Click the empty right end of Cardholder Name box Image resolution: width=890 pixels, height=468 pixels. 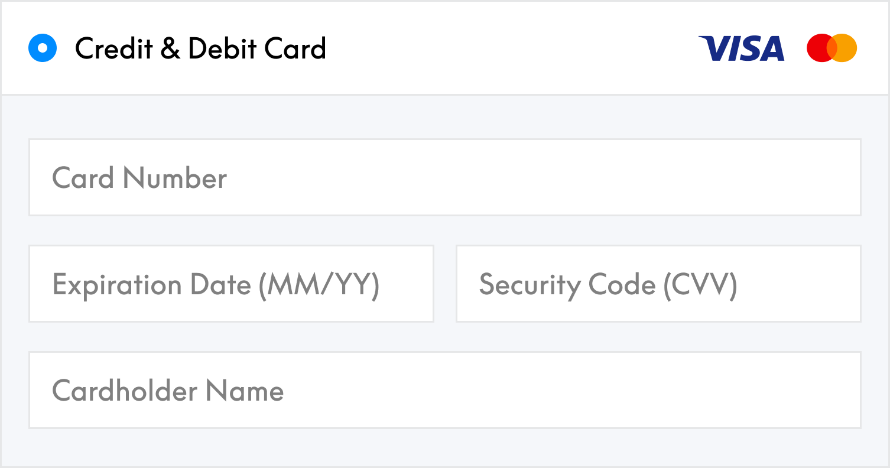(768, 390)
